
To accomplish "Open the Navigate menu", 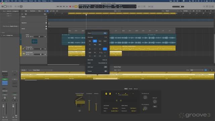I will coord(25,1).
